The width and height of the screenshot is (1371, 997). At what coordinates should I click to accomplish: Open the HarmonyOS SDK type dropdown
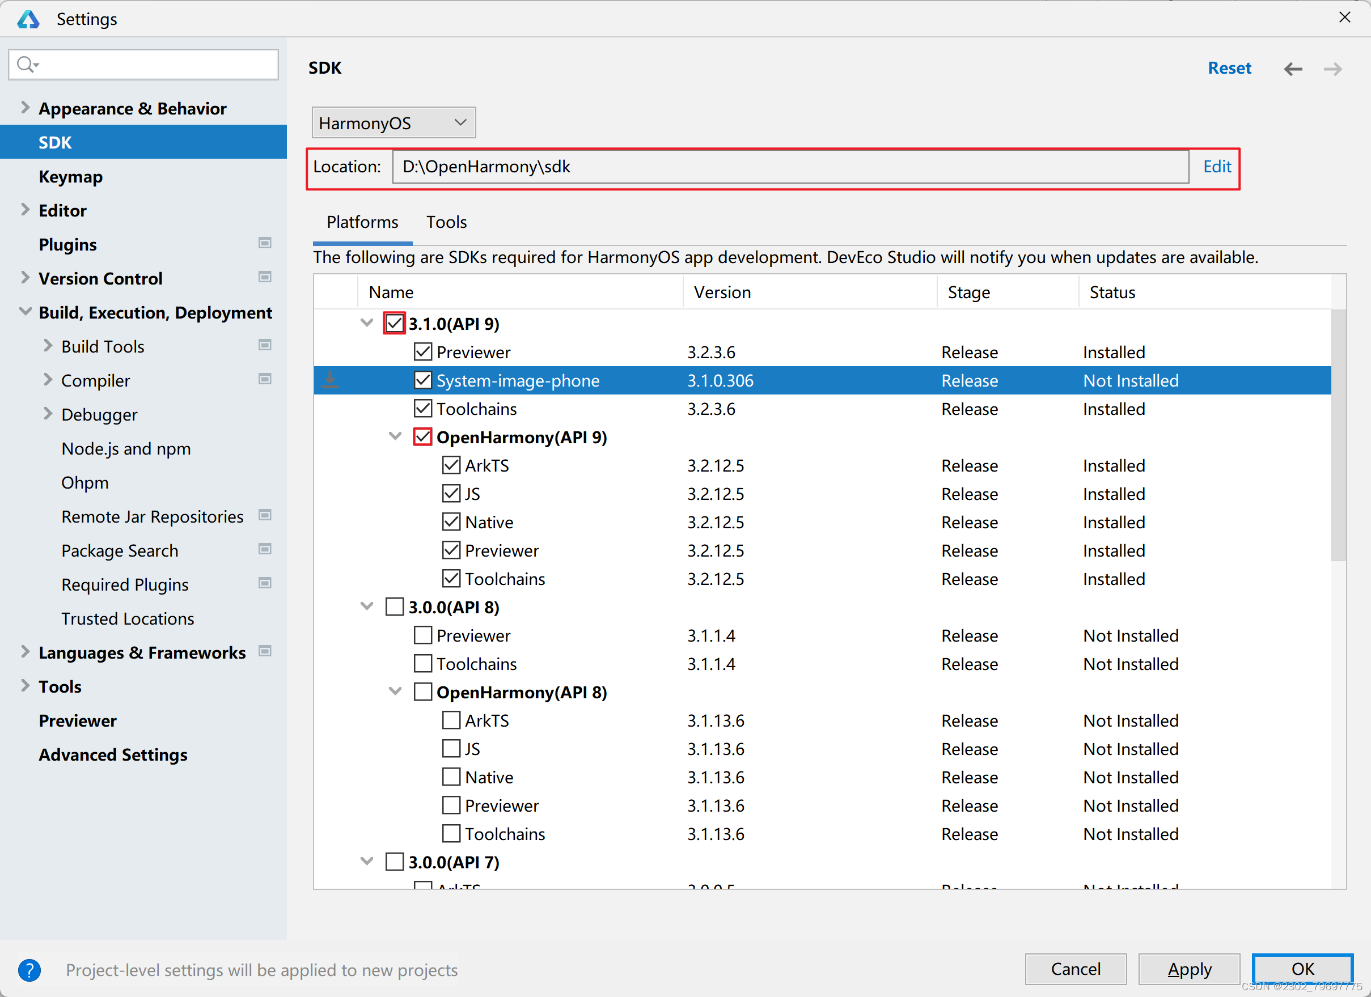tap(393, 122)
